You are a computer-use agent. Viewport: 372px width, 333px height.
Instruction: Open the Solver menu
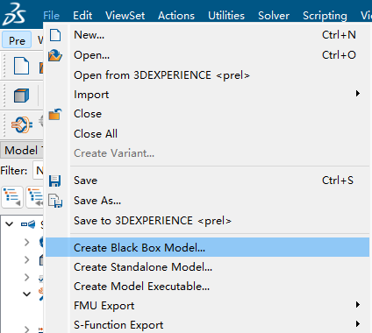point(274,15)
